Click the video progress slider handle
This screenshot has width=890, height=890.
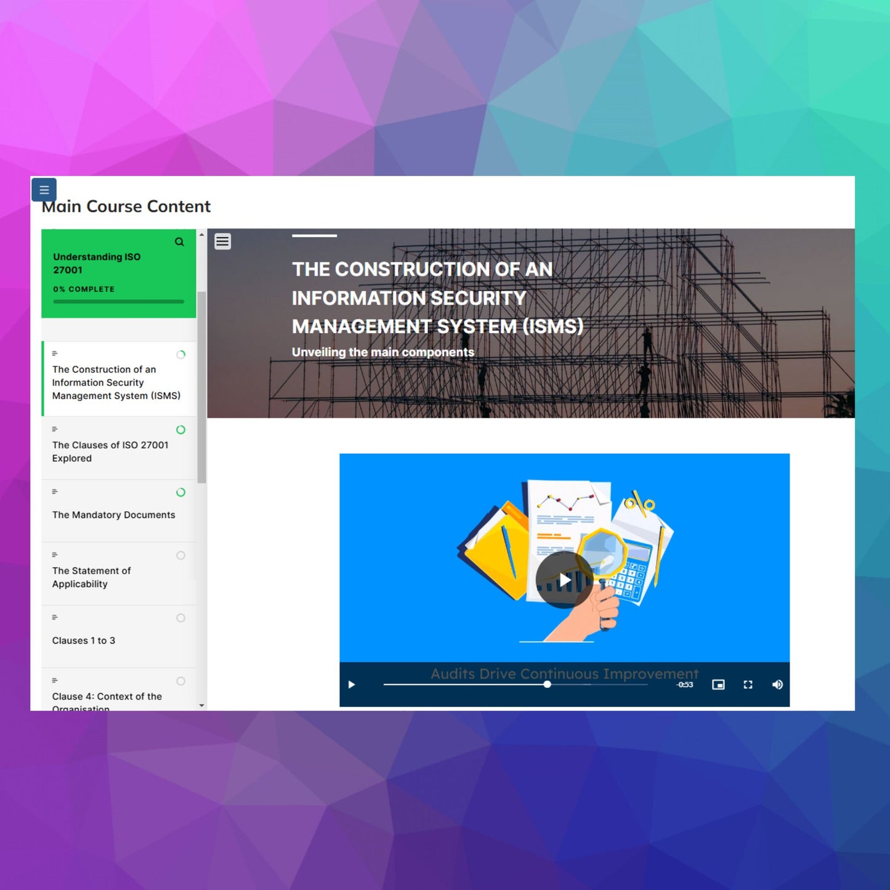[x=547, y=684]
